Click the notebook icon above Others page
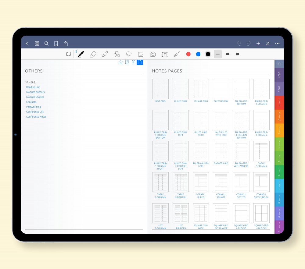 pyautogui.click(x=127, y=62)
